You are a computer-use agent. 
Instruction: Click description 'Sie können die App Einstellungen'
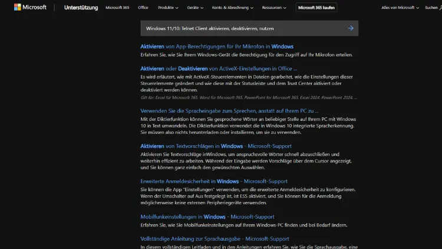tap(248, 196)
